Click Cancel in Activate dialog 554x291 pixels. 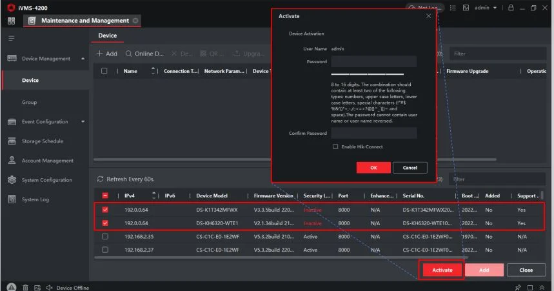pyautogui.click(x=410, y=168)
